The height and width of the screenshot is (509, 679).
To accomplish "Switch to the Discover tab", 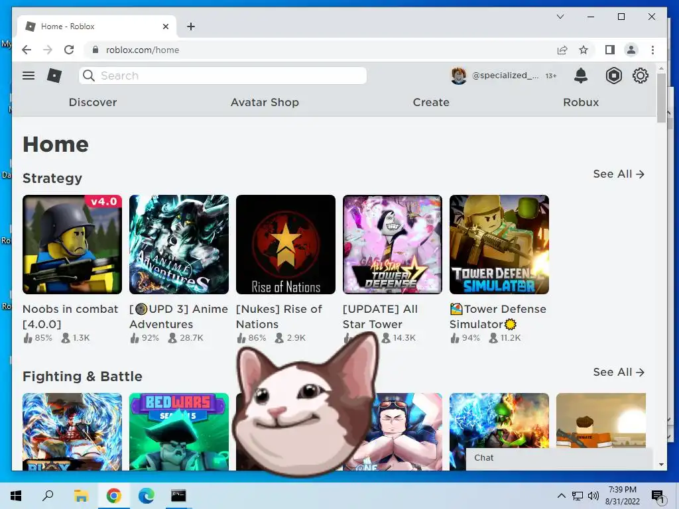I will tap(93, 102).
